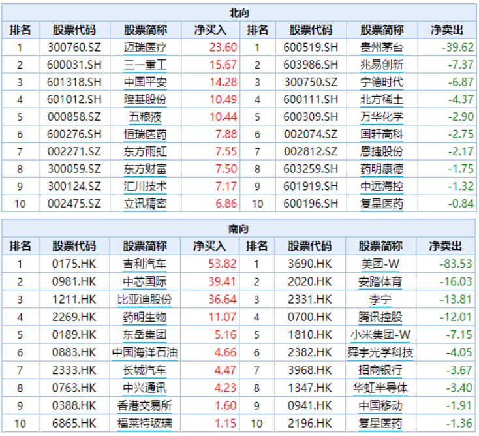Open the 药明生物 stock link
This screenshot has height=436, width=479.
point(144,317)
